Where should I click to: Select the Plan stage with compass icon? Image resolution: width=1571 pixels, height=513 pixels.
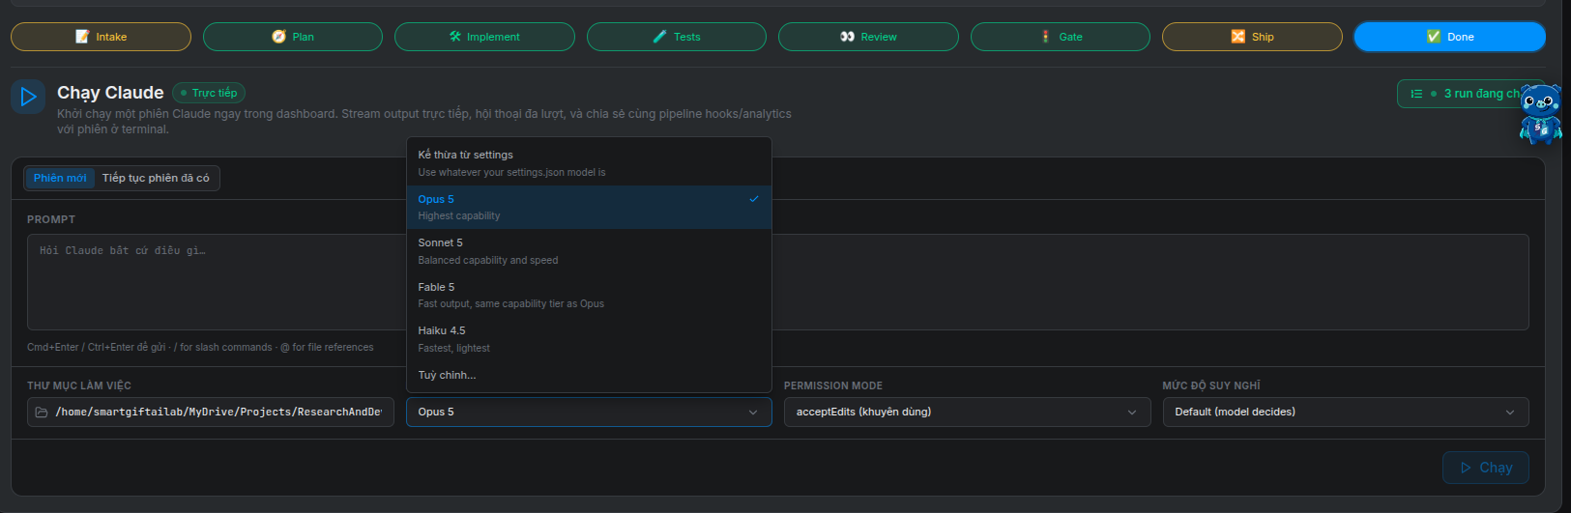coord(293,37)
